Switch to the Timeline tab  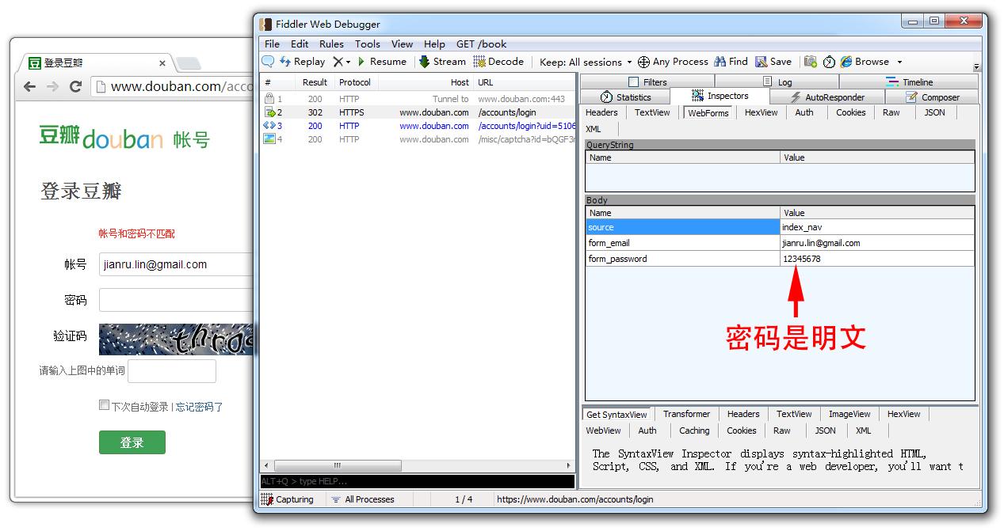(x=909, y=82)
